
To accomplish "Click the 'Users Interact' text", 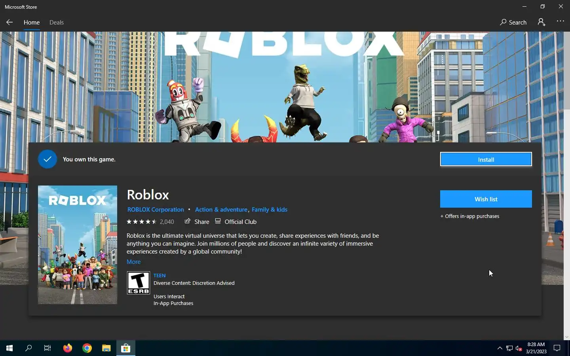I will coord(169,296).
